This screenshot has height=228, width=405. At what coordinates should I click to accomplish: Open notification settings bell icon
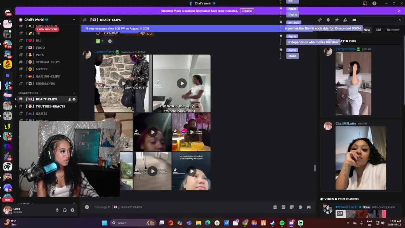pyautogui.click(x=328, y=20)
